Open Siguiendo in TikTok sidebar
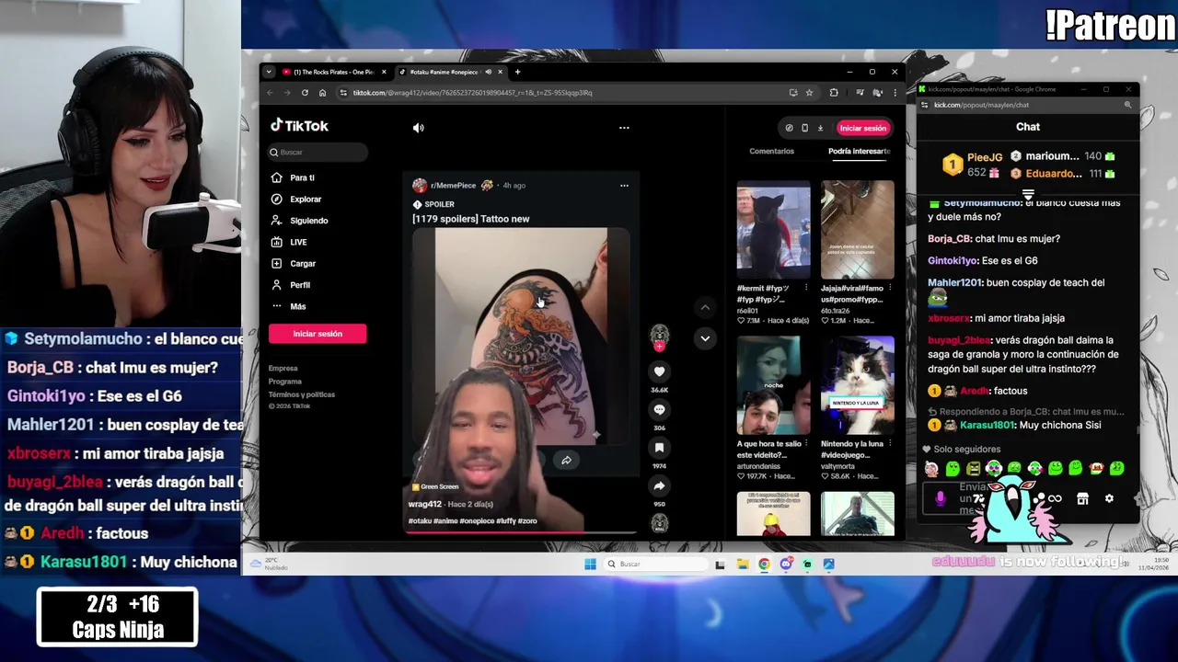Image resolution: width=1178 pixels, height=662 pixels. pos(308,221)
